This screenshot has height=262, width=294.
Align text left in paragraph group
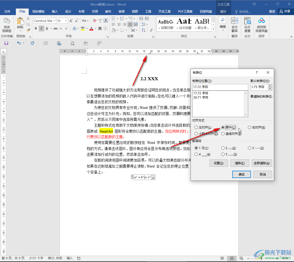click(x=114, y=25)
